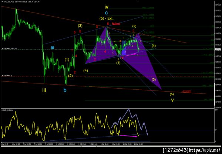Open the chart menu triangle beside XAUUSD,M30

pos(2,2)
